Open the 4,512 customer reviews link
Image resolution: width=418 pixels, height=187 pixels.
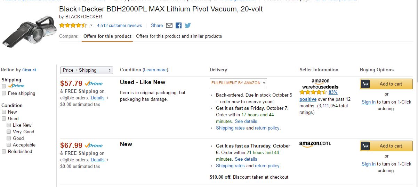click(119, 25)
